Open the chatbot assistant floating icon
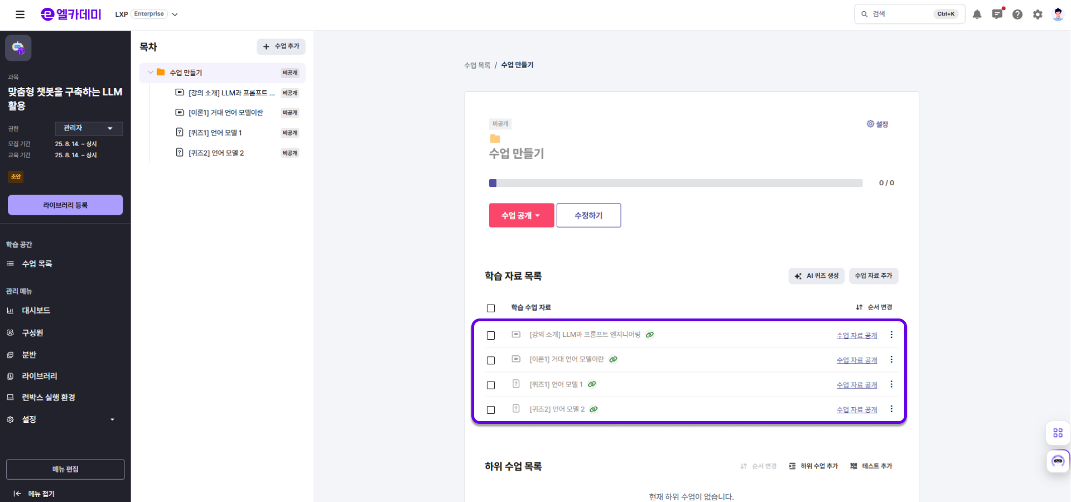Viewport: 1071px width, 502px height. [1058, 461]
